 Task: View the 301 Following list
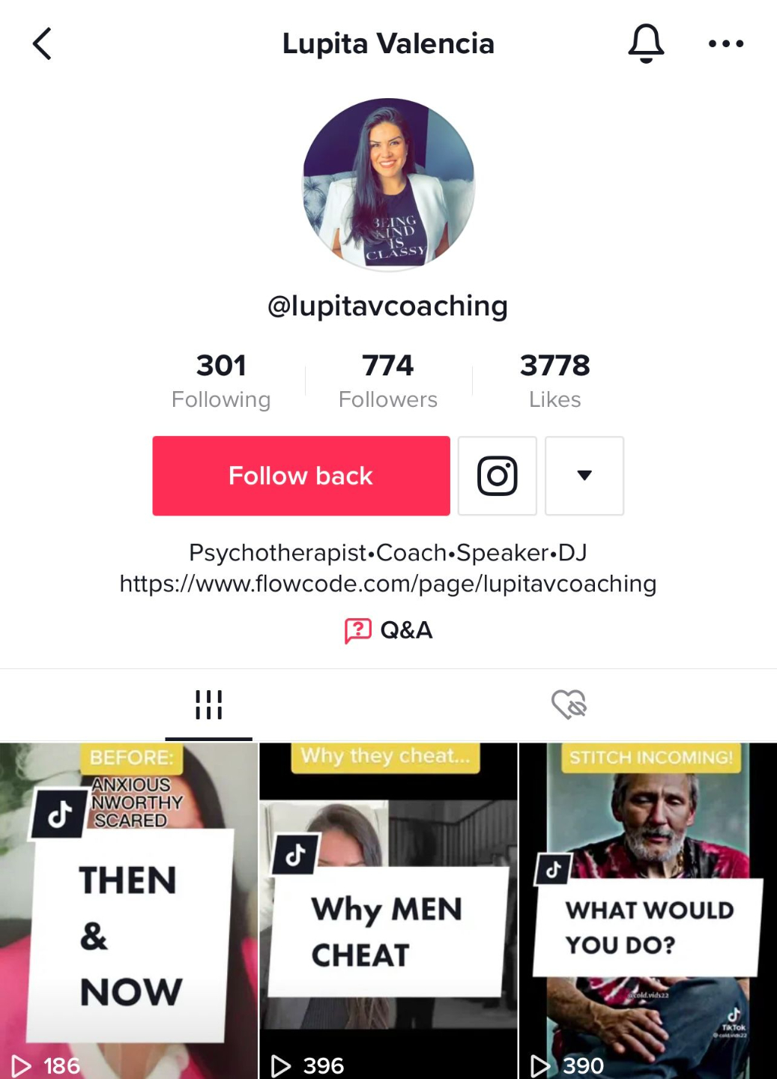click(x=221, y=381)
